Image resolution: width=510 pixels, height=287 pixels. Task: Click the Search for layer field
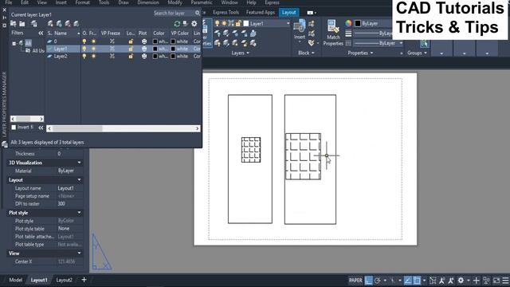click(174, 13)
